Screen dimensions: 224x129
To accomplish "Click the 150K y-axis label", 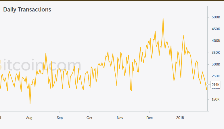I will pos(215,99).
